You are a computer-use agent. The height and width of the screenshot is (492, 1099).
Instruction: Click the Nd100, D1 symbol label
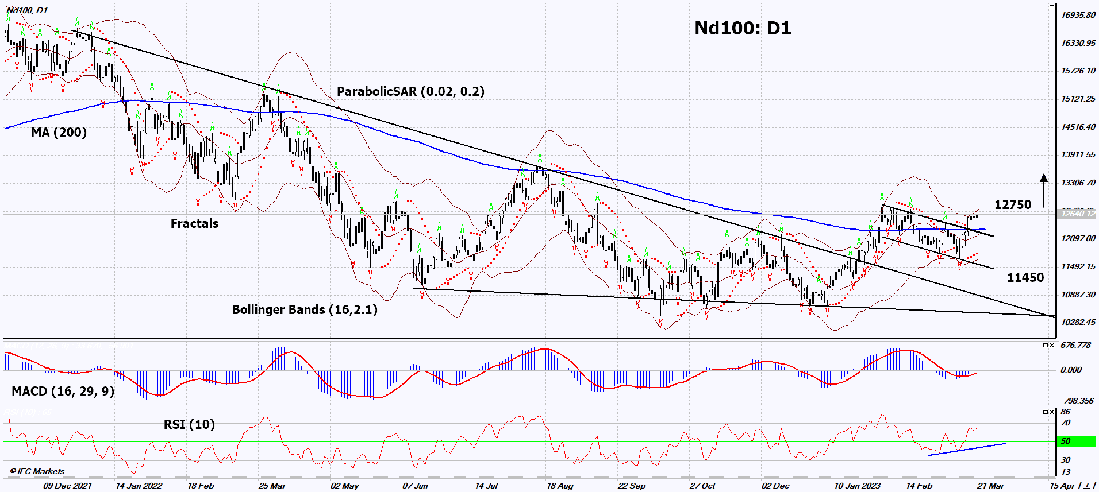tap(27, 10)
